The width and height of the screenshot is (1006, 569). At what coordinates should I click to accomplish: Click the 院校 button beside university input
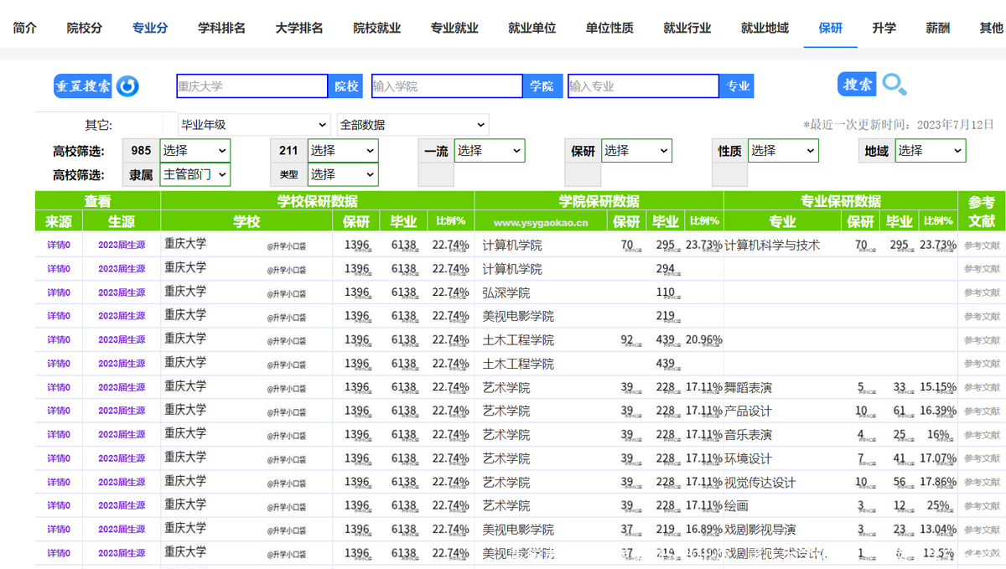(x=345, y=85)
